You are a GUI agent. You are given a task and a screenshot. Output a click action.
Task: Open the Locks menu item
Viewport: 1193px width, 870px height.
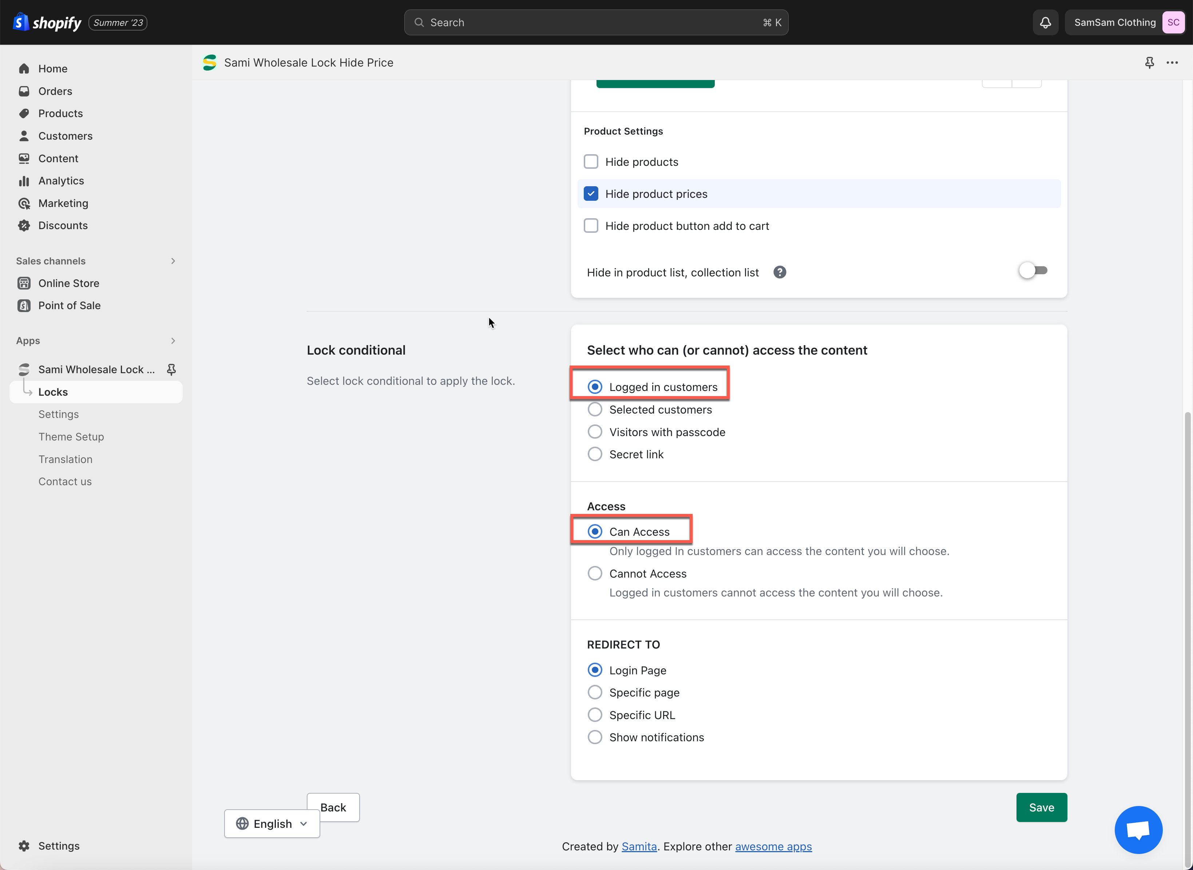[96, 392]
